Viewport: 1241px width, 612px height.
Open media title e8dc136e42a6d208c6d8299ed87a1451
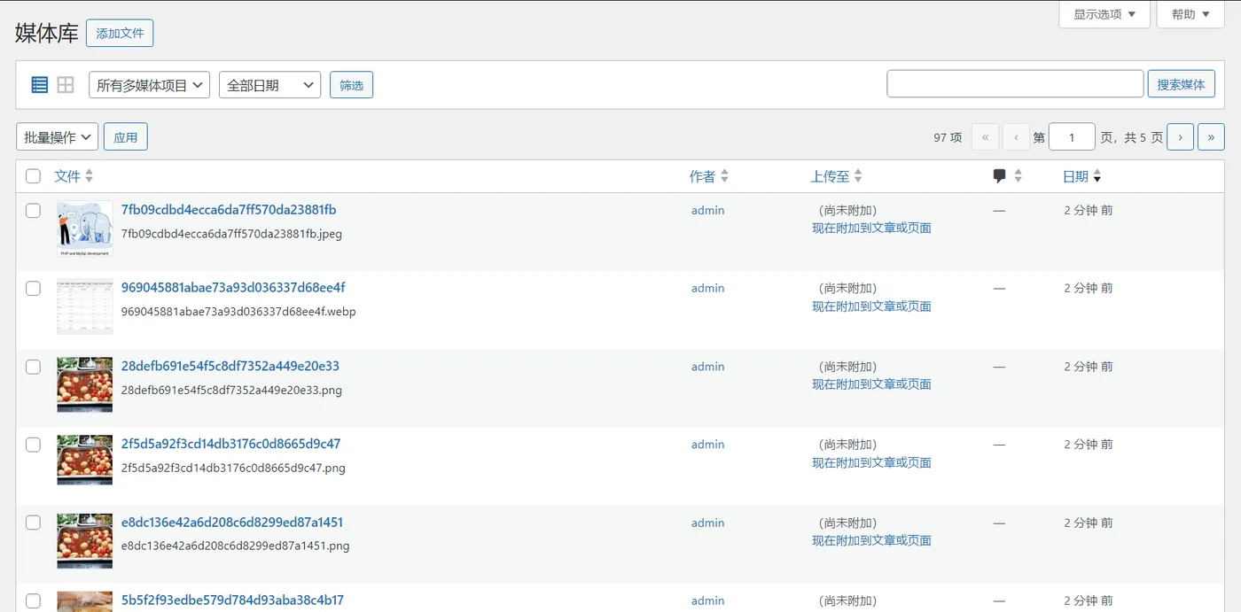[232, 522]
